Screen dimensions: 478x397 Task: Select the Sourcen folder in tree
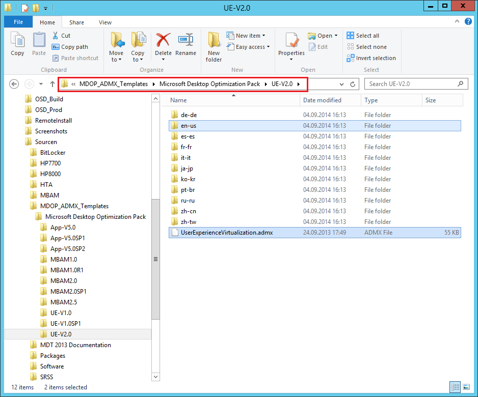tap(46, 142)
